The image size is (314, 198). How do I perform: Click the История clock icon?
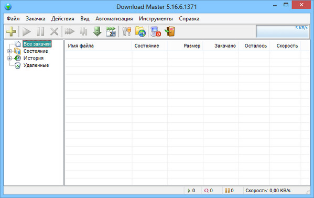point(18,58)
